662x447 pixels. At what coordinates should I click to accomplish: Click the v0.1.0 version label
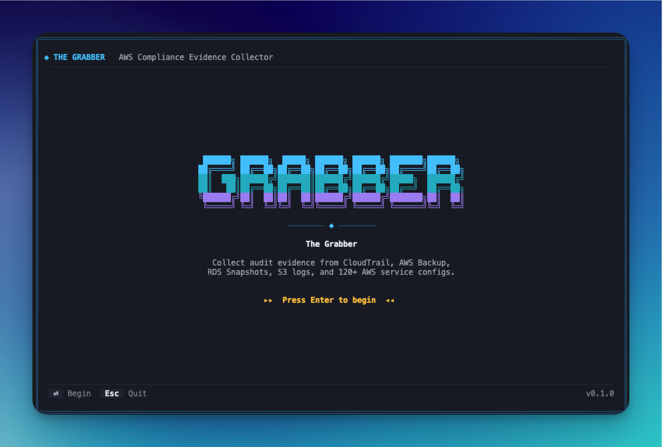click(x=600, y=393)
